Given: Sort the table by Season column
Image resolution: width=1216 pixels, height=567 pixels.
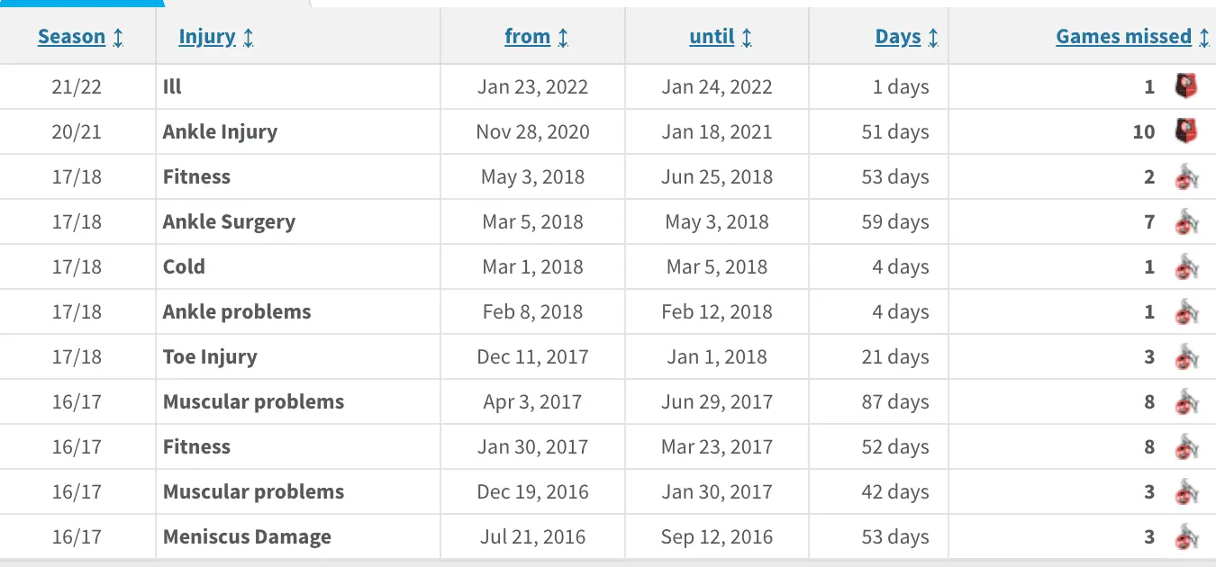Looking at the screenshot, I should click(71, 37).
